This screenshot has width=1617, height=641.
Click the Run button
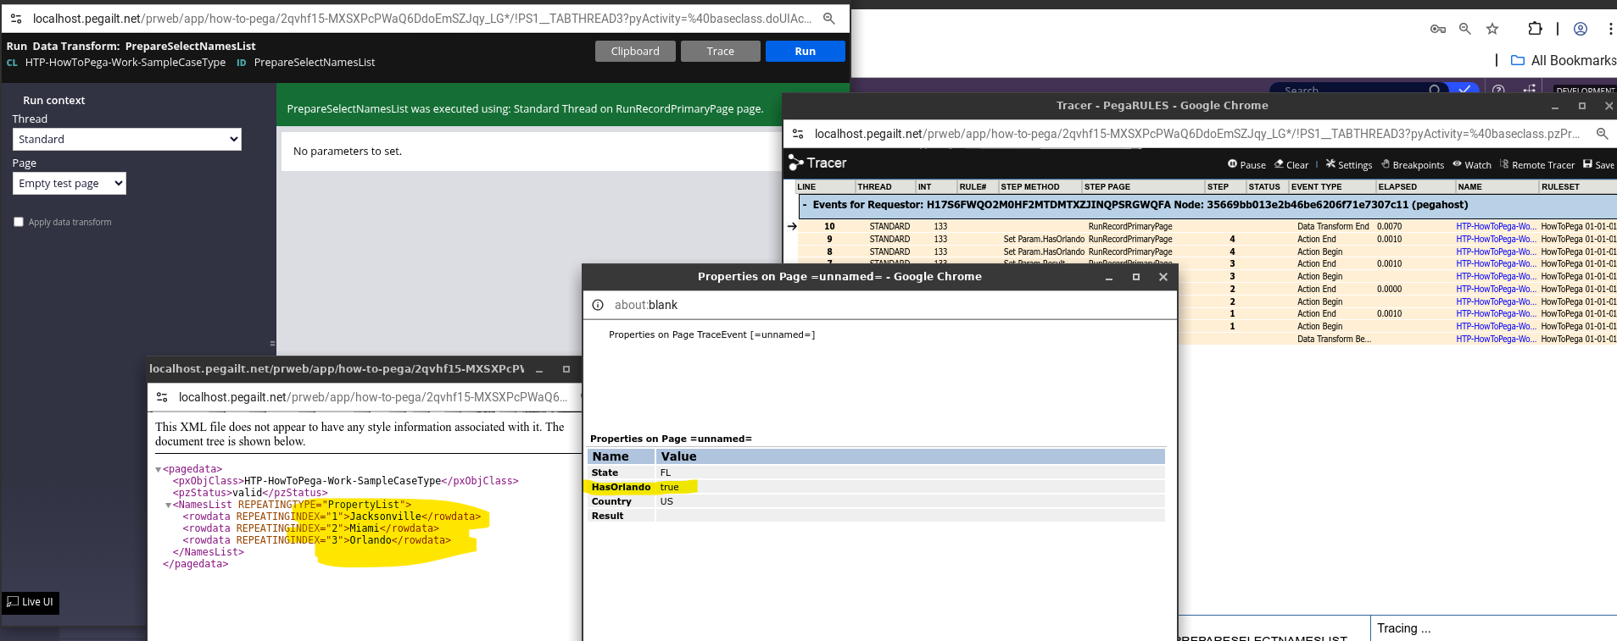tap(805, 52)
